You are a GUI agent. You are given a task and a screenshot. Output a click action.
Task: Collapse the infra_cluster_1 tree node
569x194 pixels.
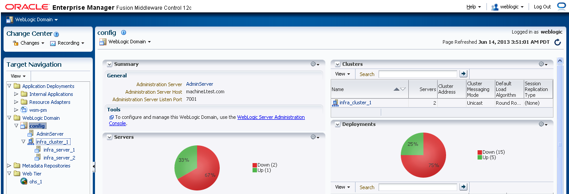[24, 142]
